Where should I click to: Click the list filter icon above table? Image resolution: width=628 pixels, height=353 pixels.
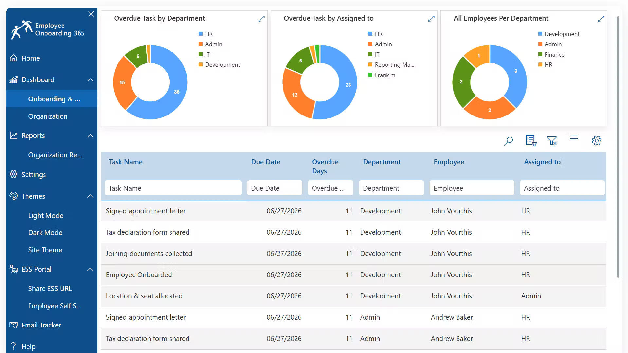[531, 141]
